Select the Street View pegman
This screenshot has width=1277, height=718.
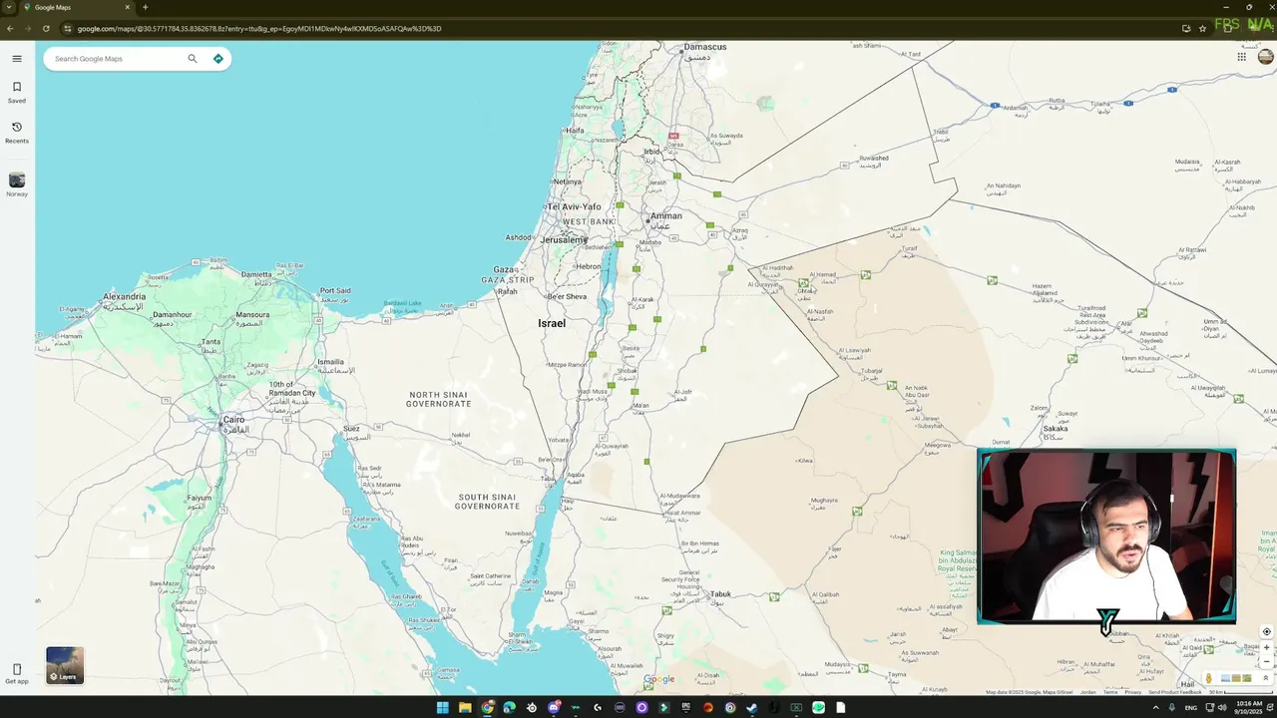pyautogui.click(x=1208, y=678)
